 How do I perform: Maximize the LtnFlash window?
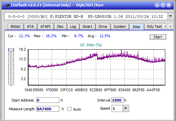pyautogui.click(x=163, y=5)
